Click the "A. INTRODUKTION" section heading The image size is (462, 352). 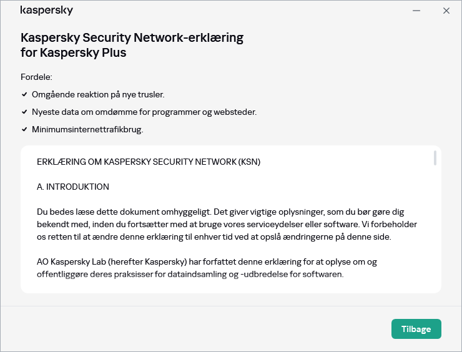pyautogui.click(x=73, y=187)
